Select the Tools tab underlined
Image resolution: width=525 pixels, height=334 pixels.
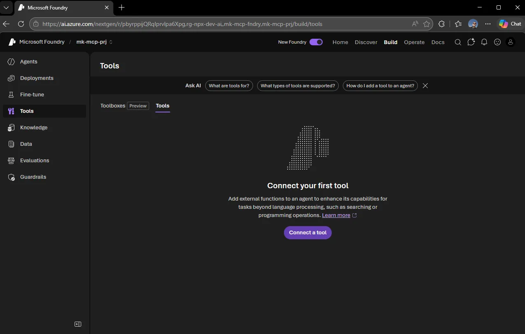(162, 106)
